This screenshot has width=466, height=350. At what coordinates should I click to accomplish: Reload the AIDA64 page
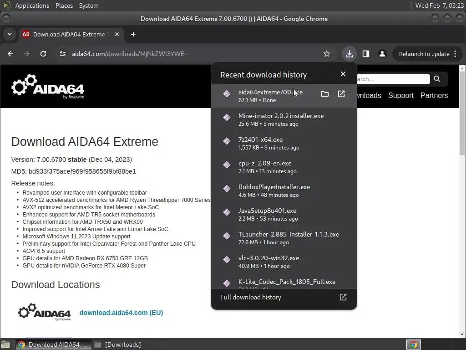(x=43, y=54)
